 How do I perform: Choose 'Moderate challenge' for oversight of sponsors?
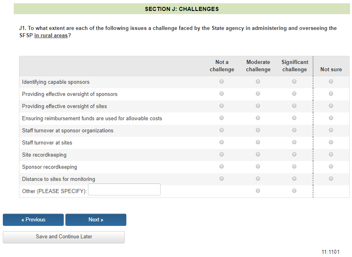point(258,94)
